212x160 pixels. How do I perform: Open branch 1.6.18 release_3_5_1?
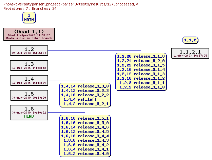click(x=85, y=118)
